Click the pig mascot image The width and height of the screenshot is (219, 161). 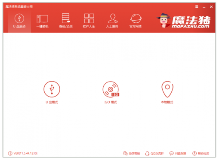pyautogui.click(x=163, y=21)
